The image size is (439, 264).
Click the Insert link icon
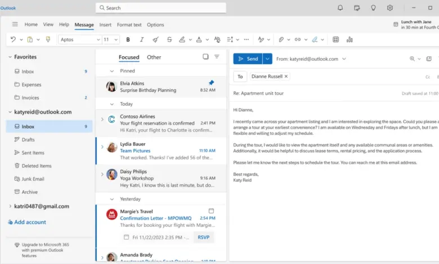298,40
